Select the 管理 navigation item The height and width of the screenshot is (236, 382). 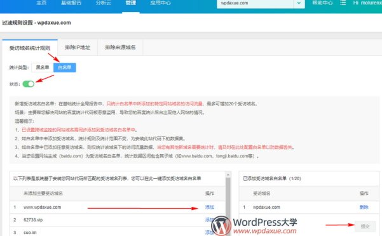click(x=131, y=3)
